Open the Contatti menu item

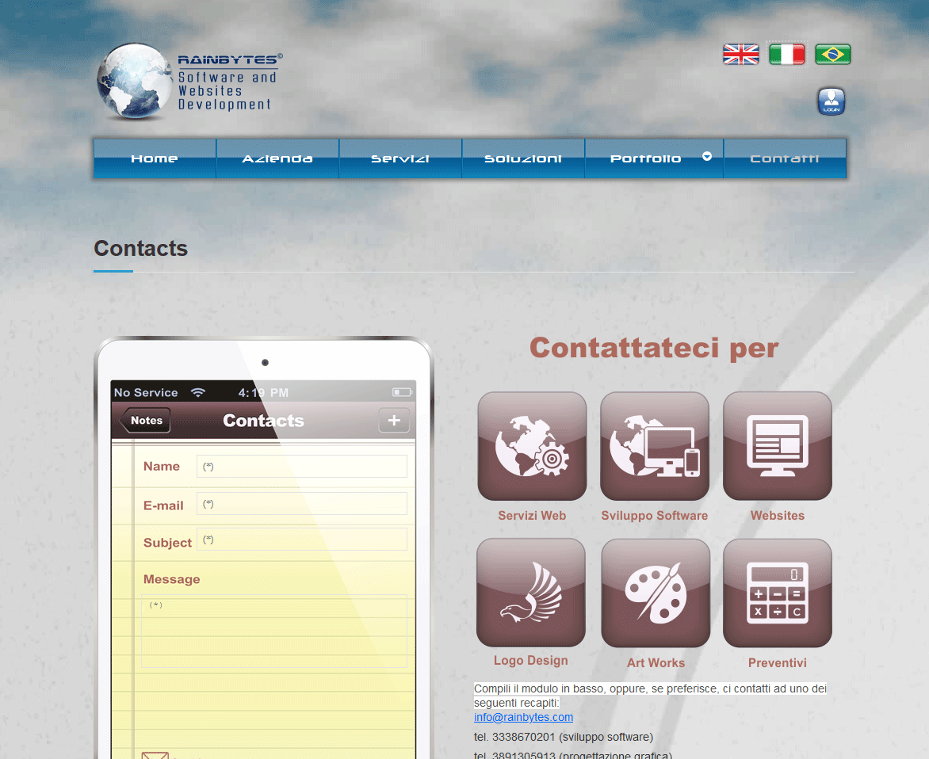[x=785, y=158]
